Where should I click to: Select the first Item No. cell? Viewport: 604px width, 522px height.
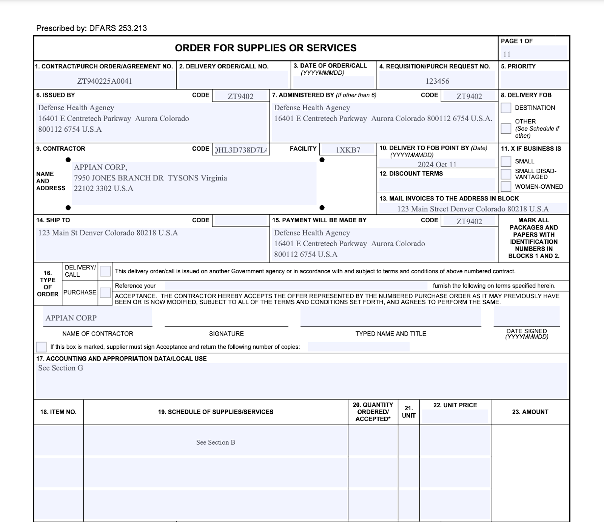pos(59,440)
